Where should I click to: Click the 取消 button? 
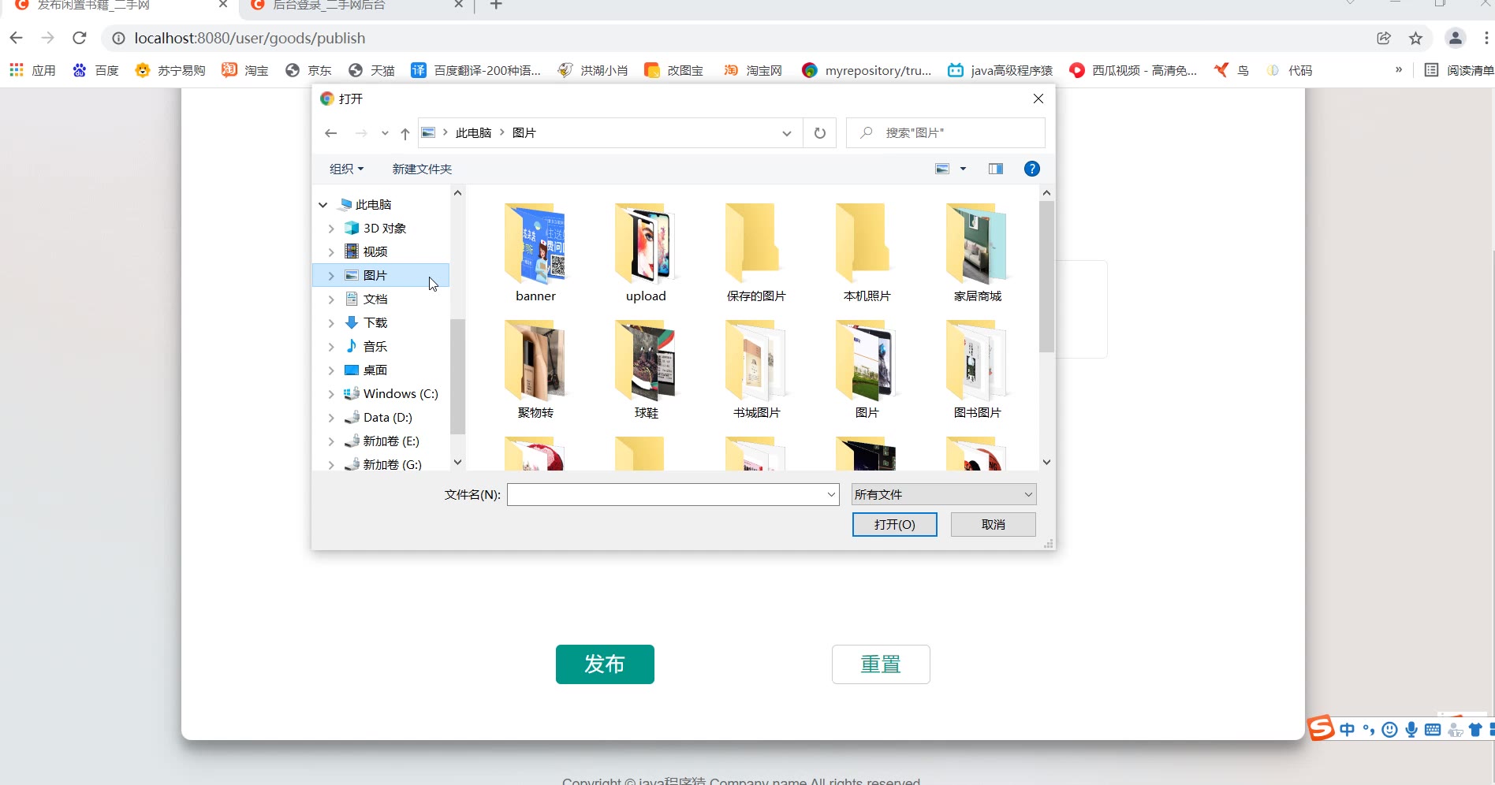(994, 524)
